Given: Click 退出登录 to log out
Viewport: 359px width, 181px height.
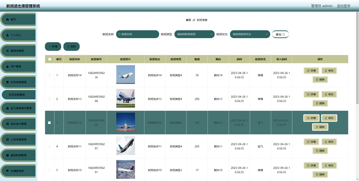Looking at the screenshot, I should [x=343, y=6].
